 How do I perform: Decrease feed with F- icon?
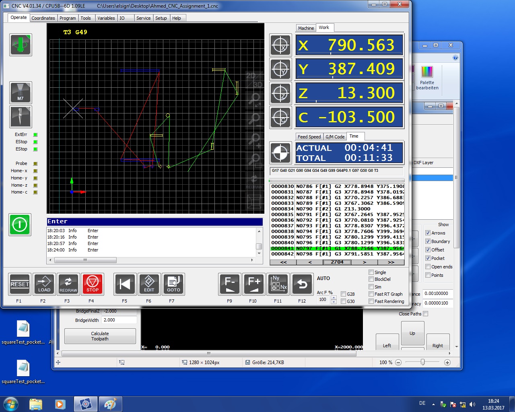pyautogui.click(x=230, y=284)
